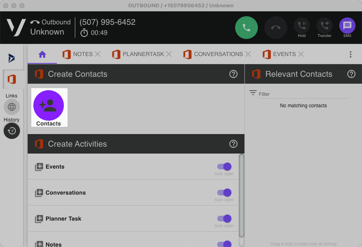The width and height of the screenshot is (362, 247).
Task: Disable Conversations auto open switch
Action: (x=224, y=193)
